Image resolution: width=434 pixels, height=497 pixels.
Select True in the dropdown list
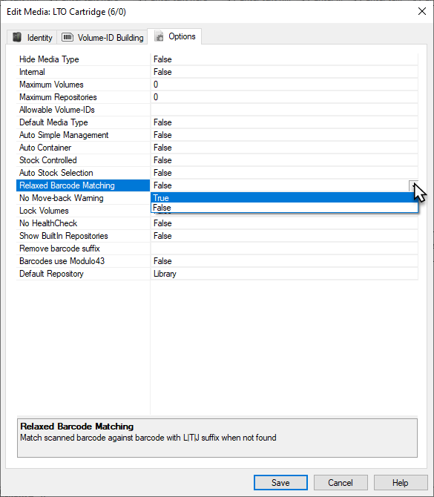(x=284, y=198)
